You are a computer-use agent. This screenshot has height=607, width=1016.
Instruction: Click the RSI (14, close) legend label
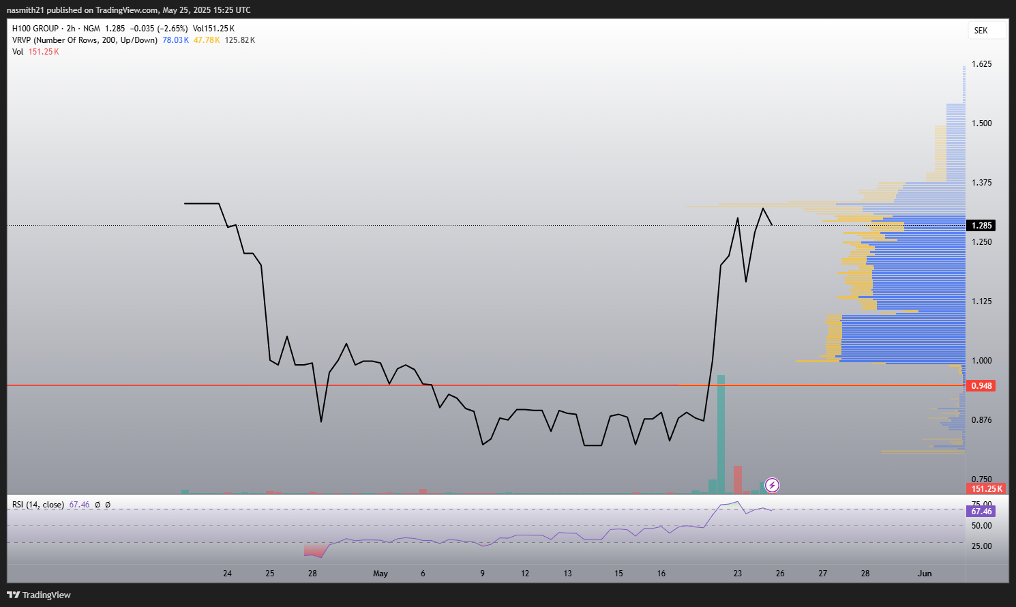coord(38,505)
